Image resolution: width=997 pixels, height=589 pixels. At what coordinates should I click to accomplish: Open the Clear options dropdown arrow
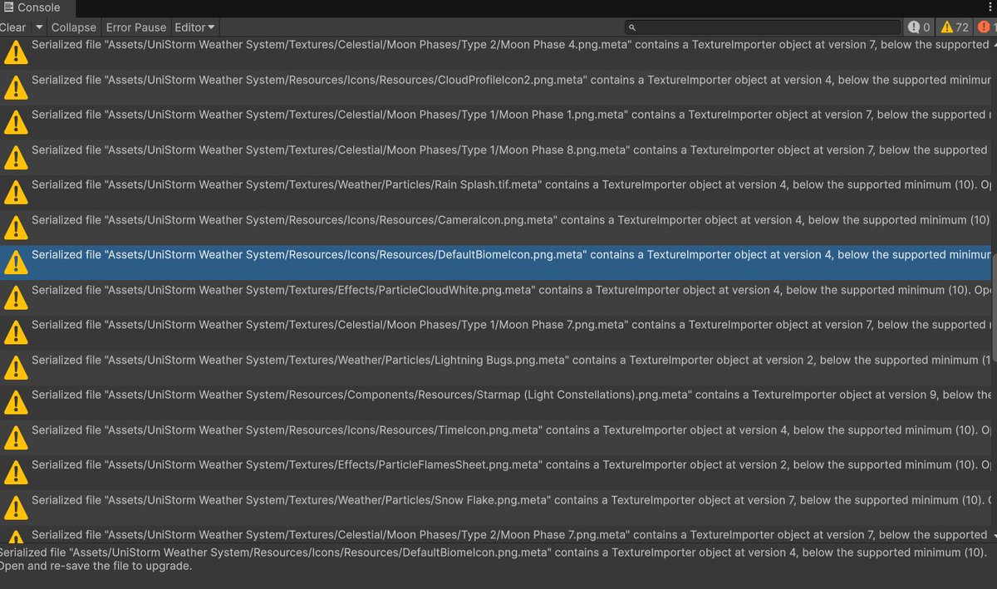(39, 27)
